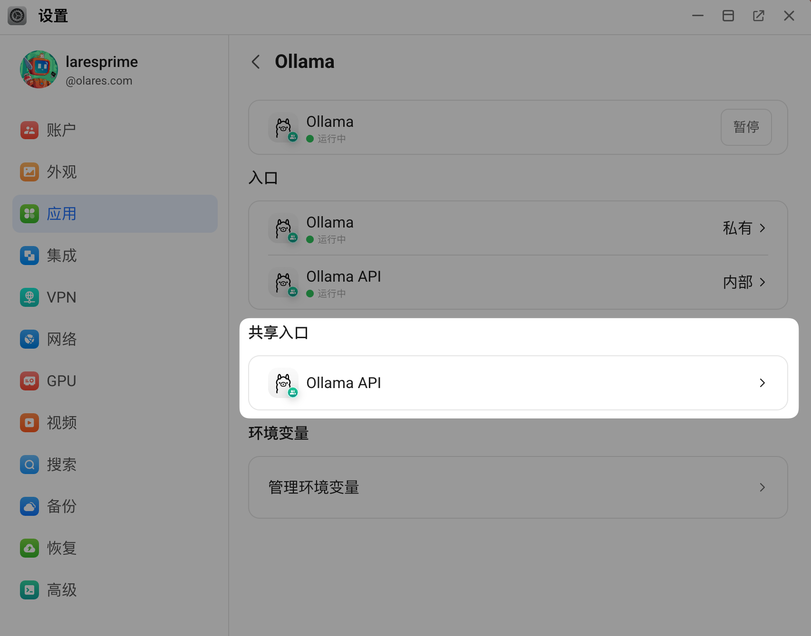Click Ollama name in status card

(330, 122)
